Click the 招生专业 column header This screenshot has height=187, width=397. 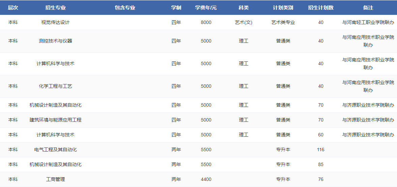coord(55,7)
